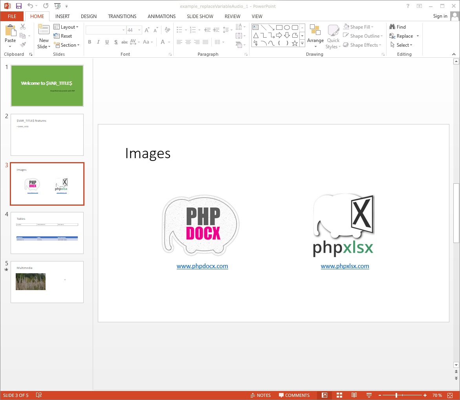
Task: Click the Sign in button
Action: (x=440, y=16)
